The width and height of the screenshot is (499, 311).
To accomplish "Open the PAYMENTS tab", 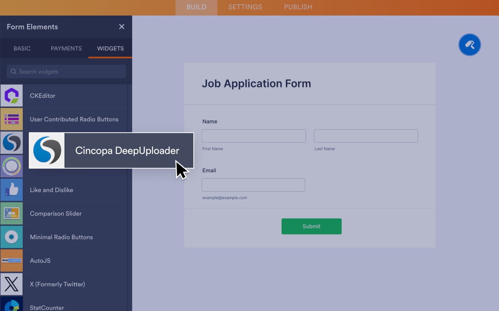I will coord(66,49).
